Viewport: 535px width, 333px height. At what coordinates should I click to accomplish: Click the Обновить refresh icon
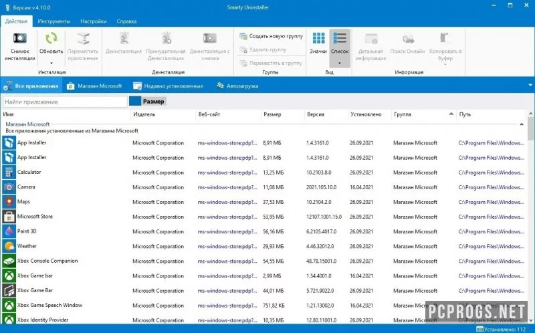coord(51,38)
